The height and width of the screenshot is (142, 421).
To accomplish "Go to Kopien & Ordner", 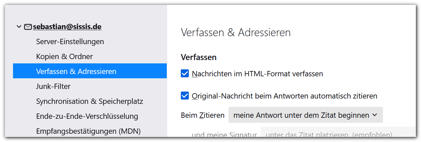I will 64,56.
